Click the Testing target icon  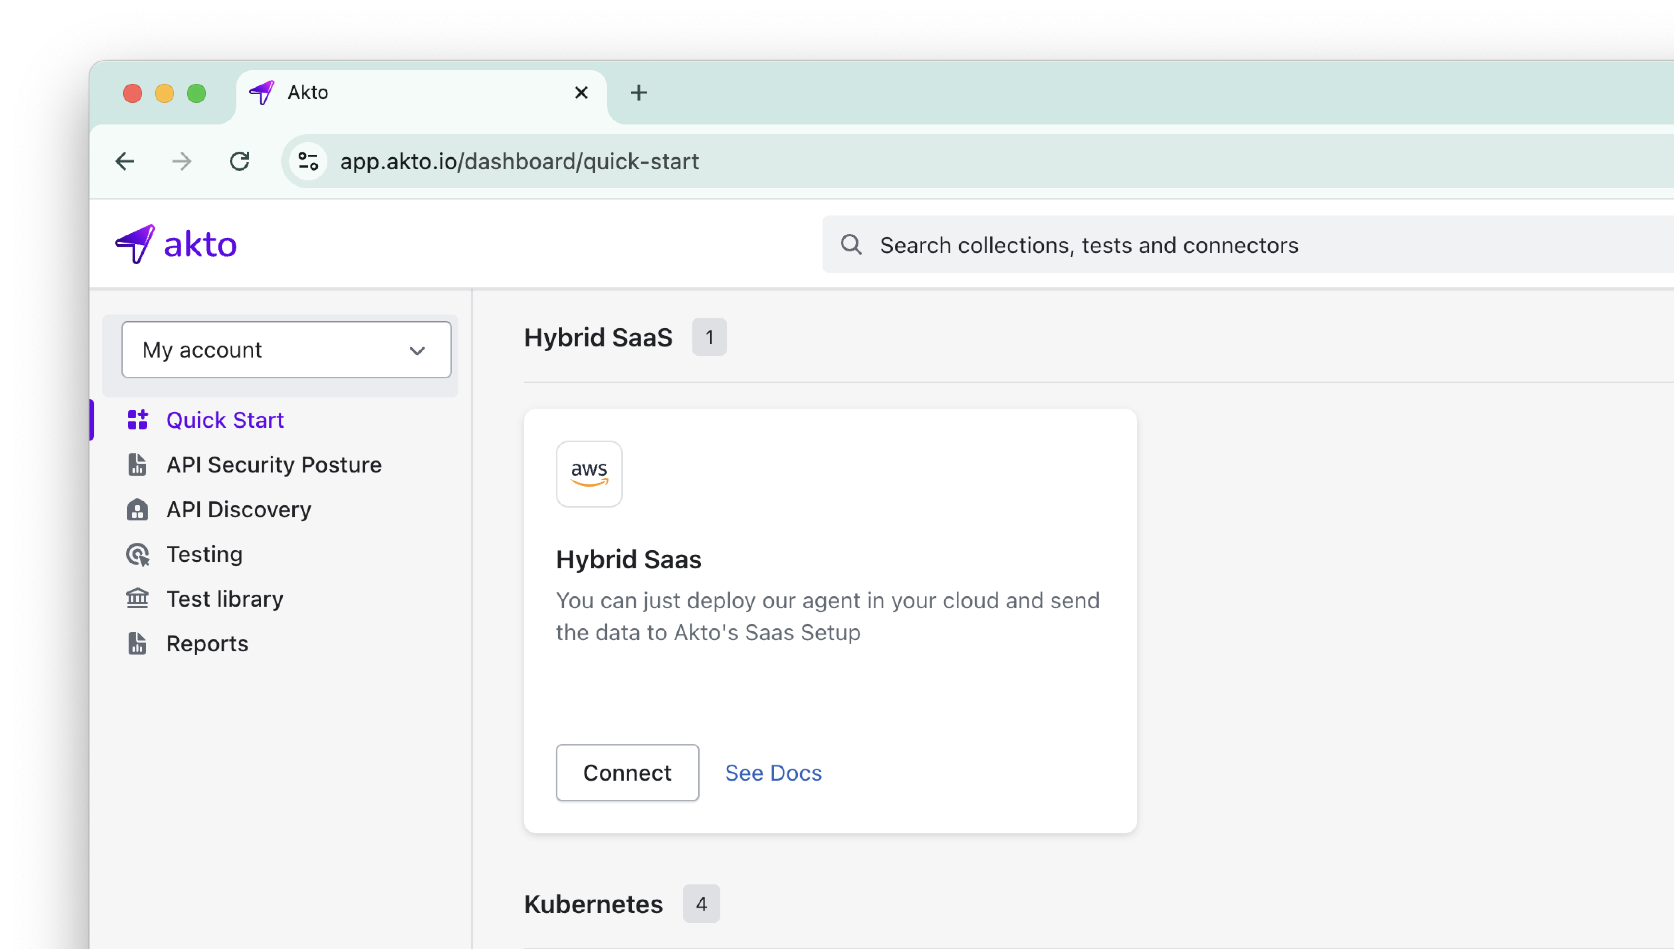[x=137, y=554]
